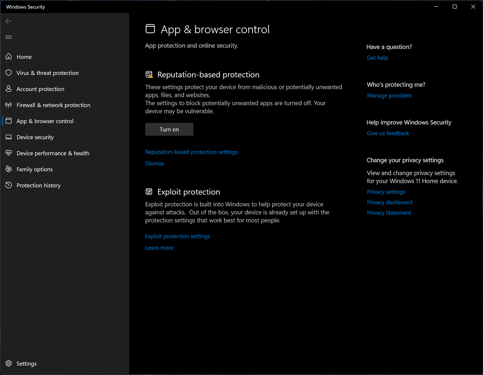Viewport: 483px width, 375px height.
Task: Dismiss the reputation protection warning
Action: coord(154,163)
